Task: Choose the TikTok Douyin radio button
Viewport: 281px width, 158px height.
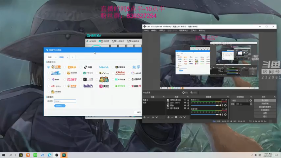Action: 81,67
